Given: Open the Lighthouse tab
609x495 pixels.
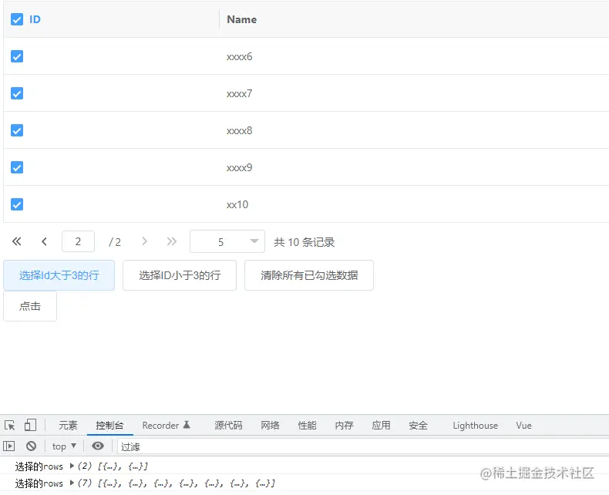Looking at the screenshot, I should point(475,426).
